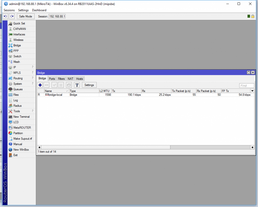The image size is (258, 207).
Task: Select the bridge-local row
Action: click(x=146, y=95)
